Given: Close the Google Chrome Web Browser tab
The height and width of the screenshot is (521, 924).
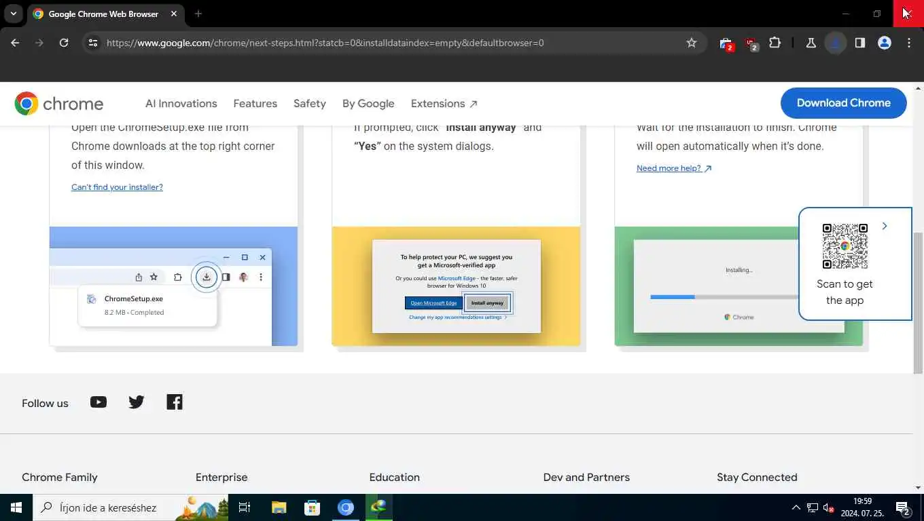Looking at the screenshot, I should click(174, 14).
